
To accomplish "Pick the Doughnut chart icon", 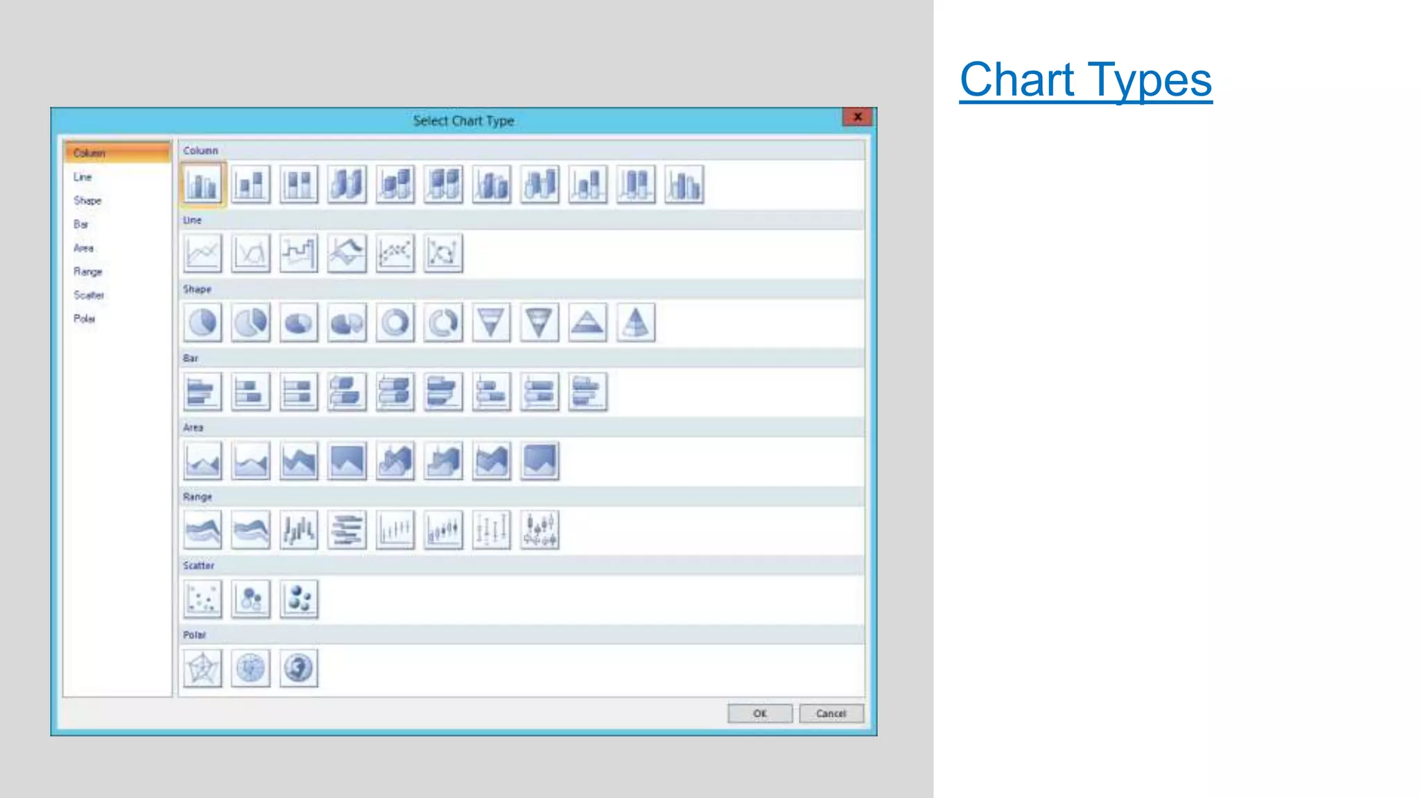I will tap(395, 323).
